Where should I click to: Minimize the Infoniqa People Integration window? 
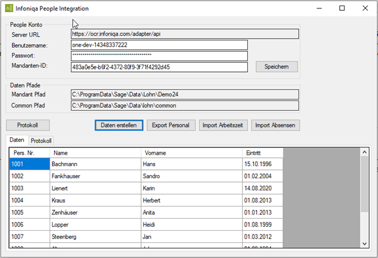click(319, 8)
